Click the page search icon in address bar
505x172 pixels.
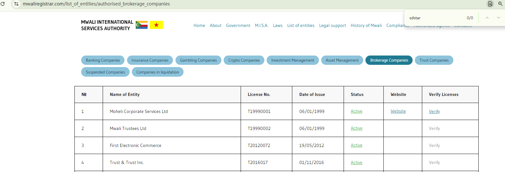coord(490,4)
